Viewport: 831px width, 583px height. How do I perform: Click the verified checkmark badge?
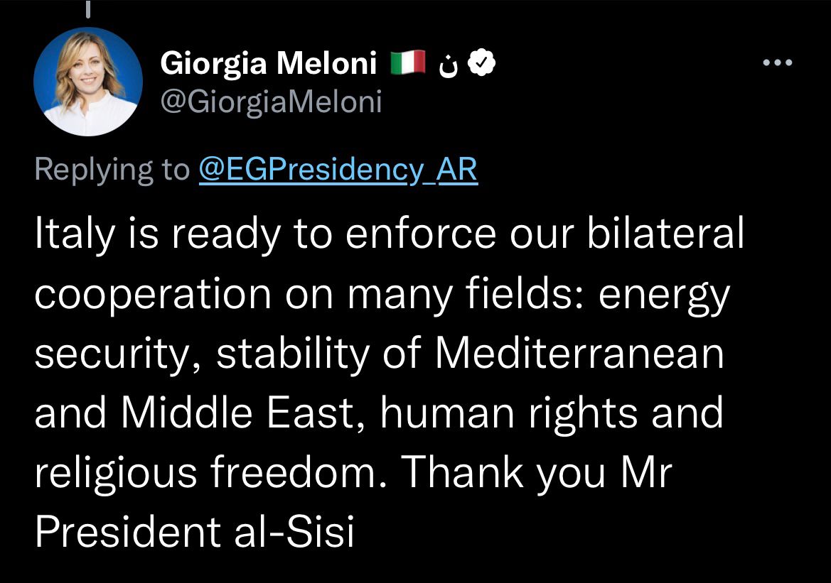(x=484, y=64)
